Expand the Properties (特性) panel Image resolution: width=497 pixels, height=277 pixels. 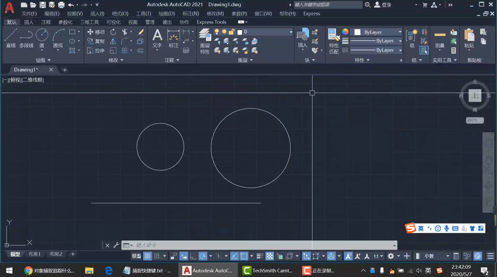[x=362, y=60]
